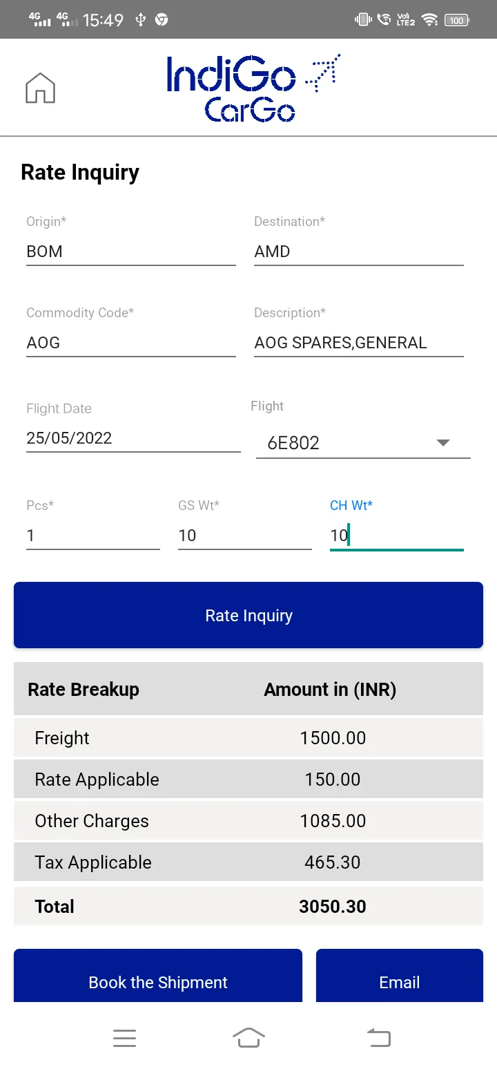This screenshot has height=1067, width=497.
Task: Tap the Android home navigation icon
Action: click(x=248, y=1037)
